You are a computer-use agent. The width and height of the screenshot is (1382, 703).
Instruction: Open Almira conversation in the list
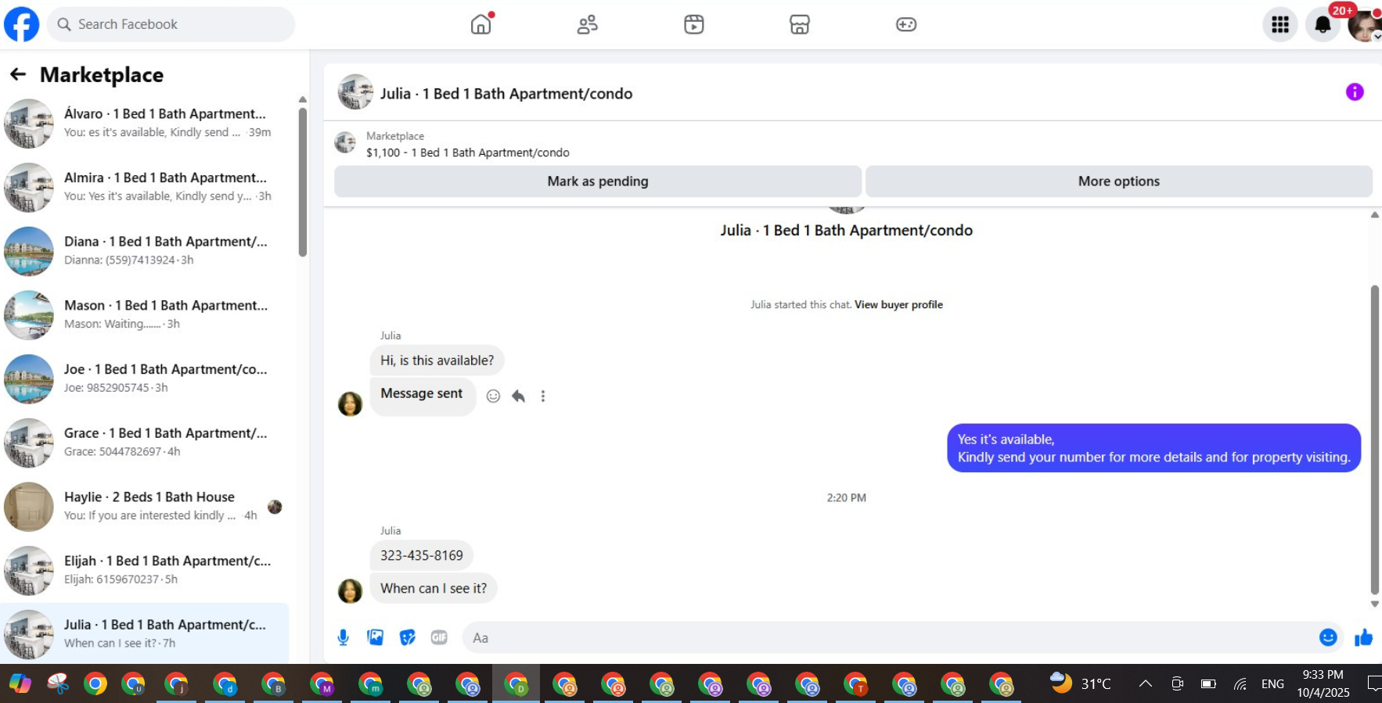(x=146, y=188)
